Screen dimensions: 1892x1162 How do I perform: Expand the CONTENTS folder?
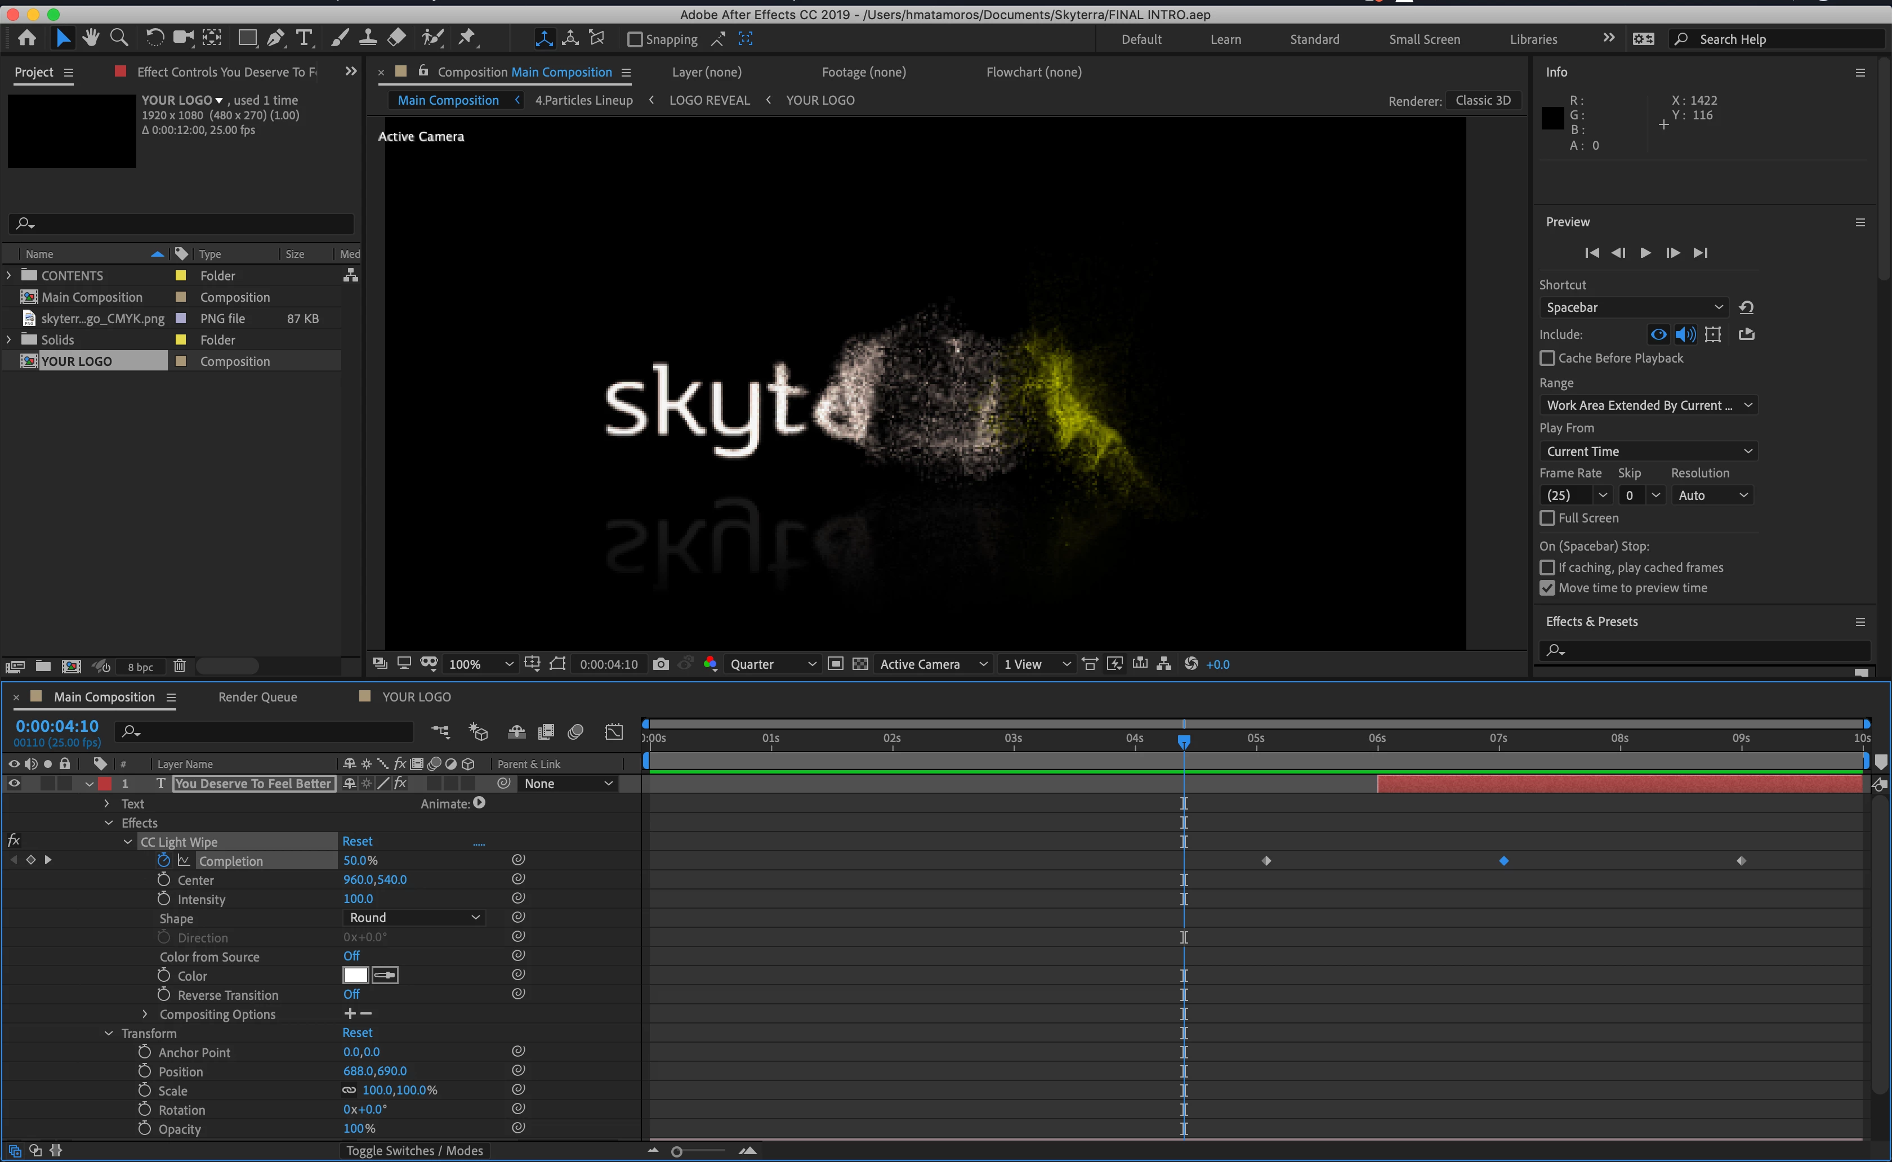coord(9,275)
